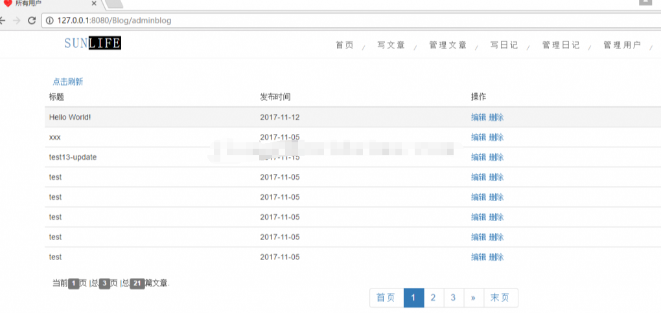The width and height of the screenshot is (661, 313).
Task: Click the browser forward arrow
Action: [17, 20]
